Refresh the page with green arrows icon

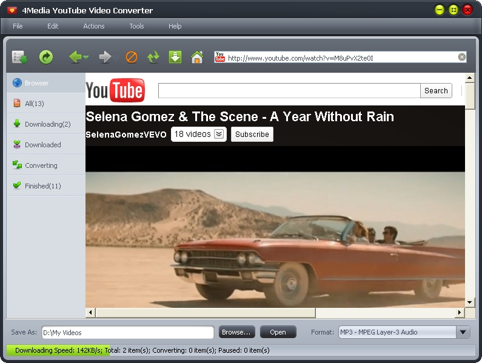click(153, 57)
